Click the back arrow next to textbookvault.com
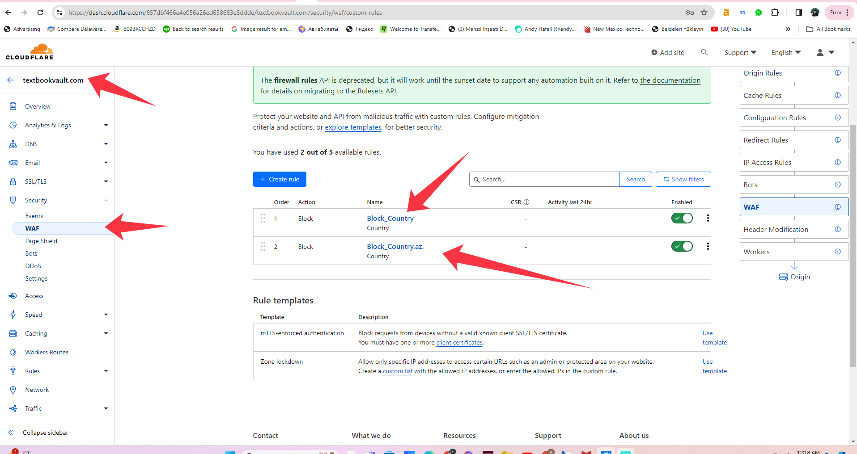Screen dimensions: 857x454 tap(10, 80)
